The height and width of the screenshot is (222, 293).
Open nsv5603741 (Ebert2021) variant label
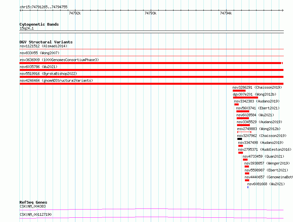[x=258, y=108]
